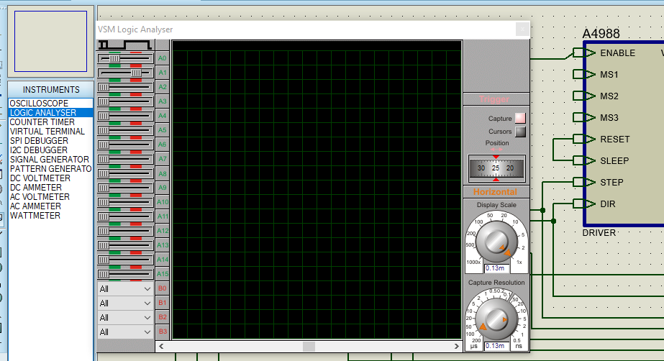Click the A12 channel trigger slider
The image size is (664, 361).
pos(125,231)
